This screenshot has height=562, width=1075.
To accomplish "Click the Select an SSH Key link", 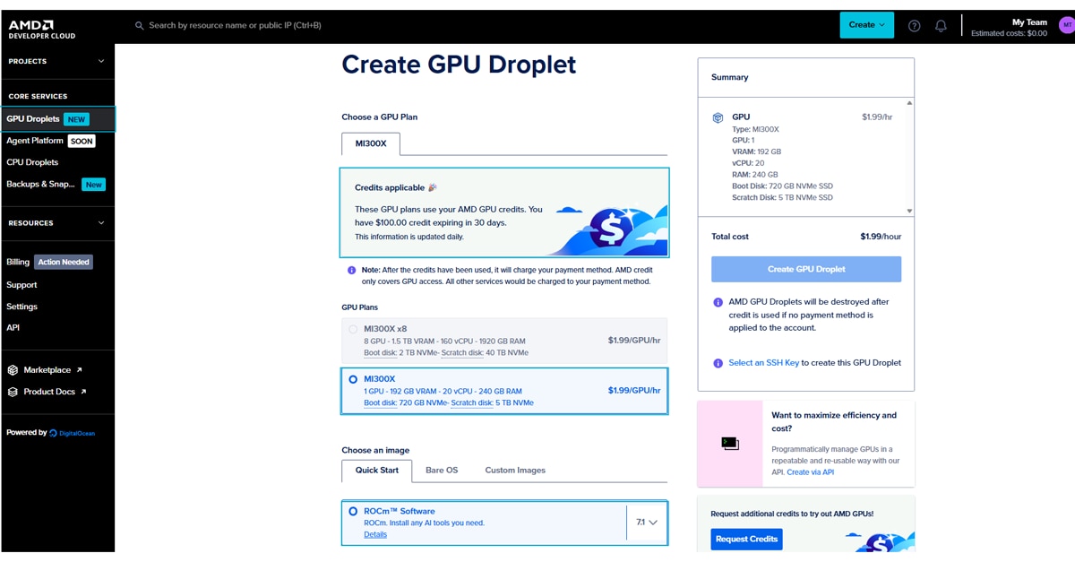I will point(762,362).
